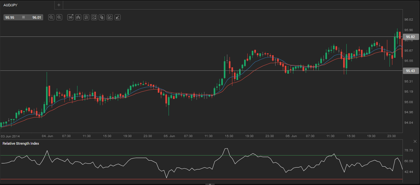Click the 95.95 sell price

coord(10,17)
